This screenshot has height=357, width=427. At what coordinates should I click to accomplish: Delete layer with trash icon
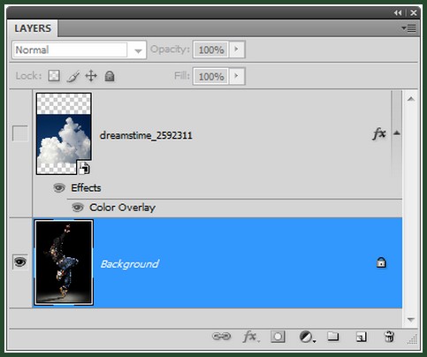click(389, 337)
